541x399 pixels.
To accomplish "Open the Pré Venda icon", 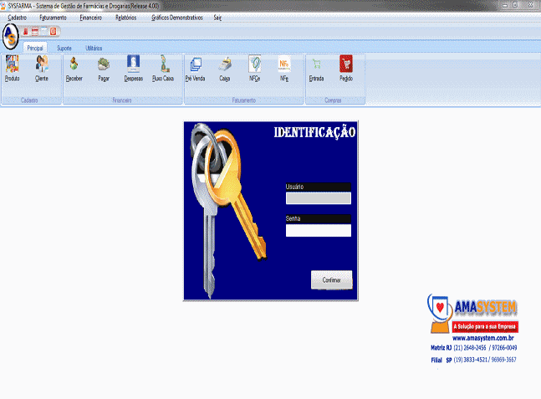I will tap(195, 66).
